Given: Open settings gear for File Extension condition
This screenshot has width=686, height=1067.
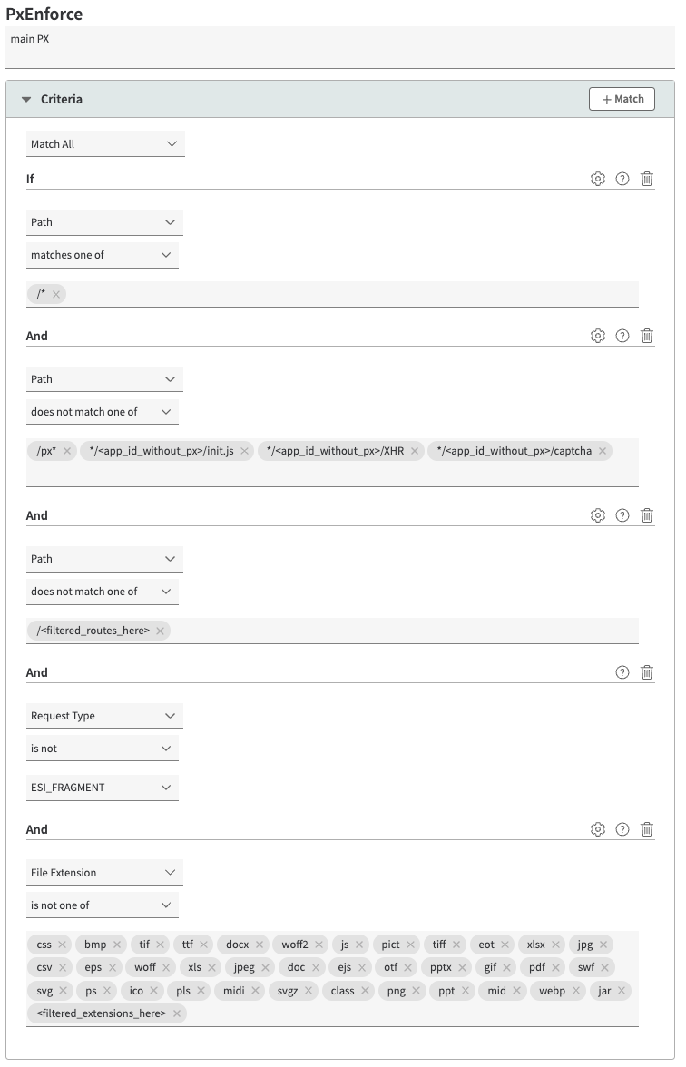Looking at the screenshot, I should tap(597, 829).
